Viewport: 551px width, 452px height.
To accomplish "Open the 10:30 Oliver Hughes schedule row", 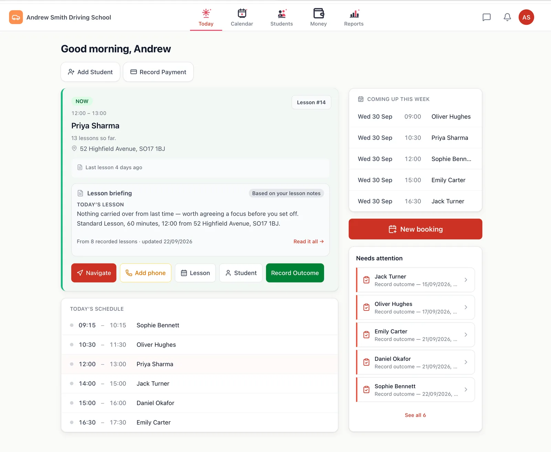I will (x=200, y=345).
